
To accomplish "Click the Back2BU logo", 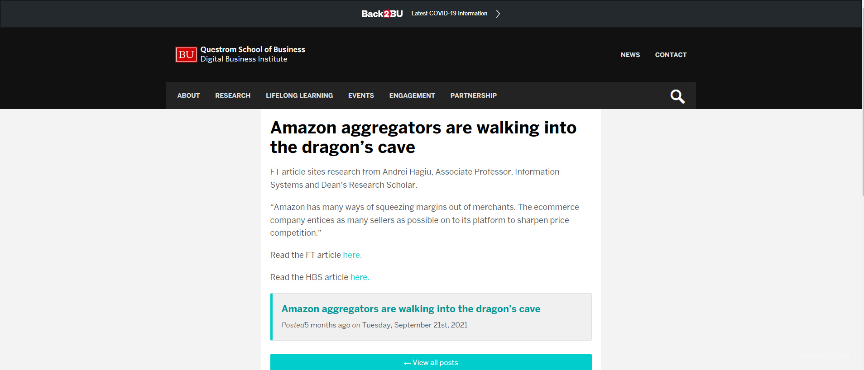I will (382, 14).
